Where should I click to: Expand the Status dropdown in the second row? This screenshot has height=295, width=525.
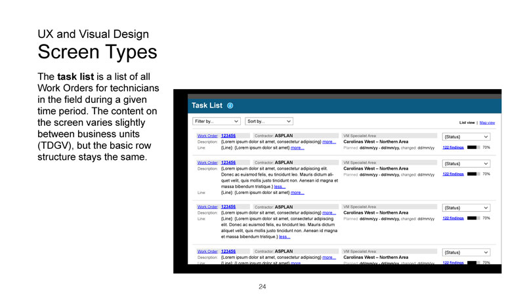[x=466, y=163]
